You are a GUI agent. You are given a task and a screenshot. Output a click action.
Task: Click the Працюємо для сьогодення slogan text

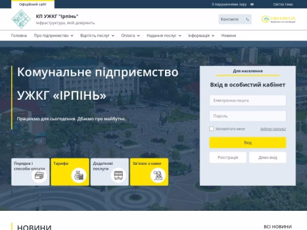point(72,119)
